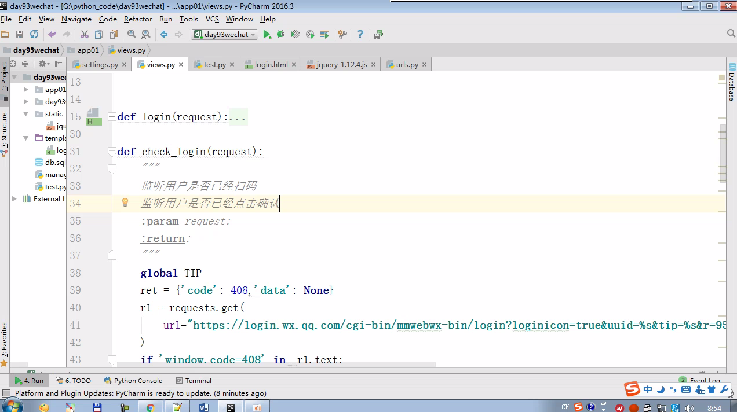
Task: Switch to the jquery-1.12.4.js tab
Action: coord(341,65)
